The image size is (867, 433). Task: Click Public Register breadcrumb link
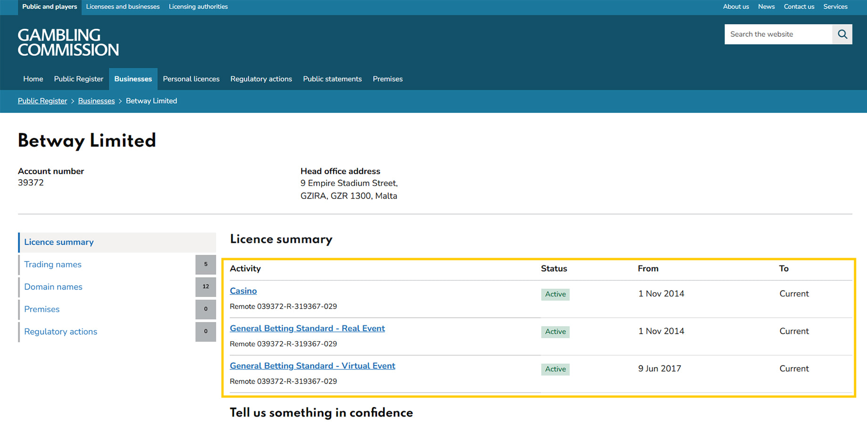(42, 101)
